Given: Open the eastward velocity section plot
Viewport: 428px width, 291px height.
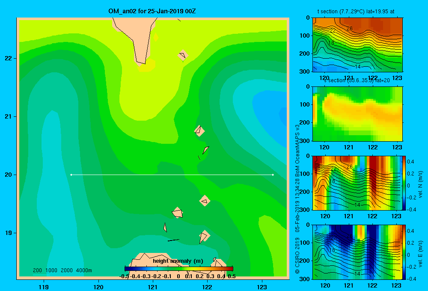Looking at the screenshot, I should (357, 252).
